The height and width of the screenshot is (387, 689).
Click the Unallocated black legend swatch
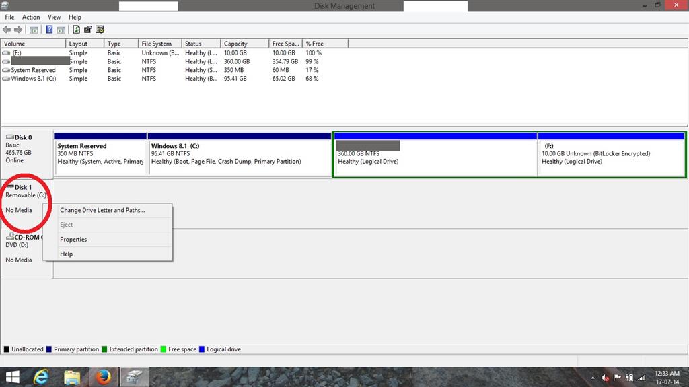point(7,349)
